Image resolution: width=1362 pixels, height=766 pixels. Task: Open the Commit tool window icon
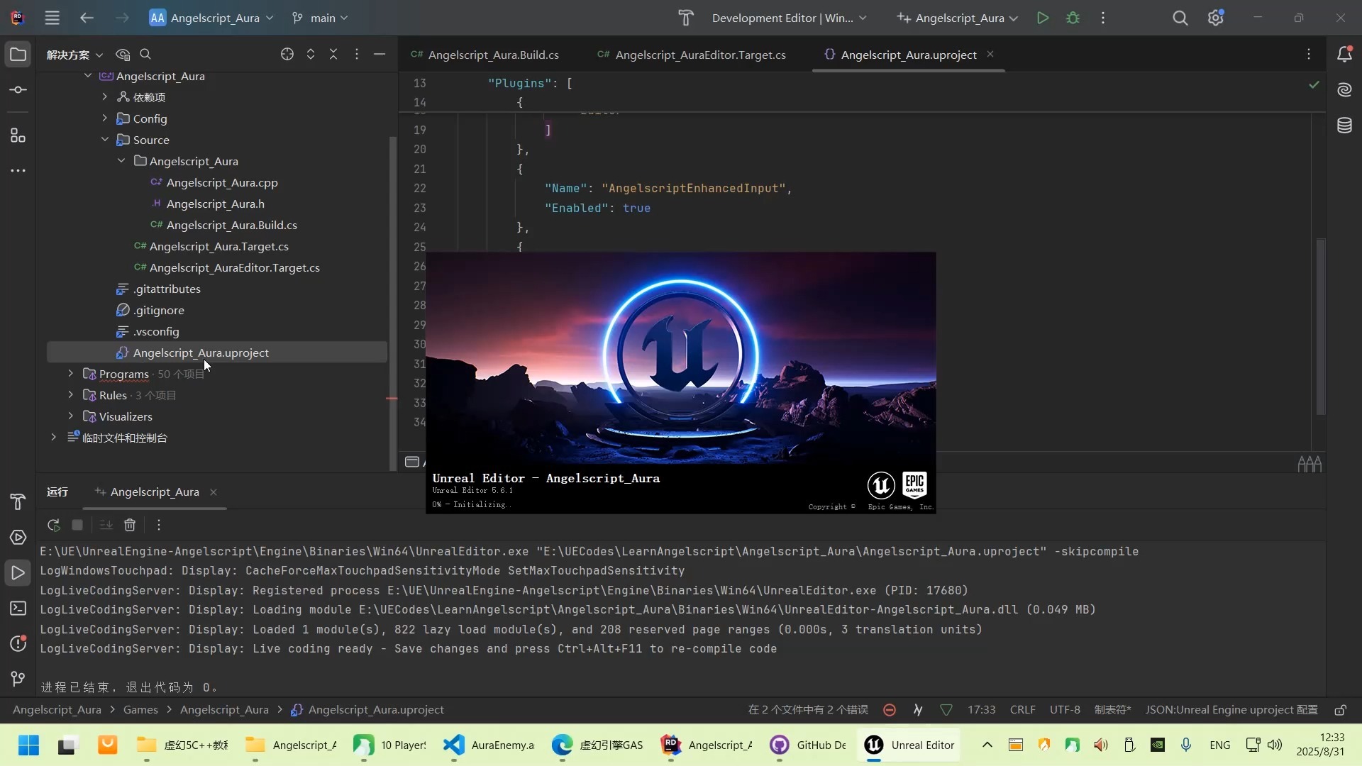pos(18,90)
